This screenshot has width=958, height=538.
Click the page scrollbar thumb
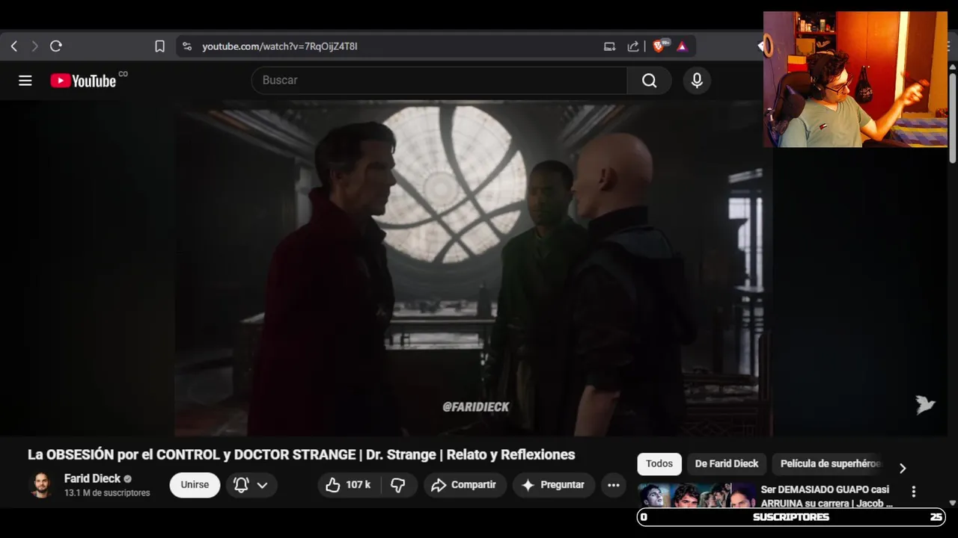point(952,117)
